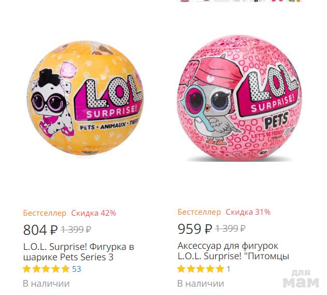Click the single review count on the pink ball
The width and height of the screenshot is (327, 295).
pos(229,269)
